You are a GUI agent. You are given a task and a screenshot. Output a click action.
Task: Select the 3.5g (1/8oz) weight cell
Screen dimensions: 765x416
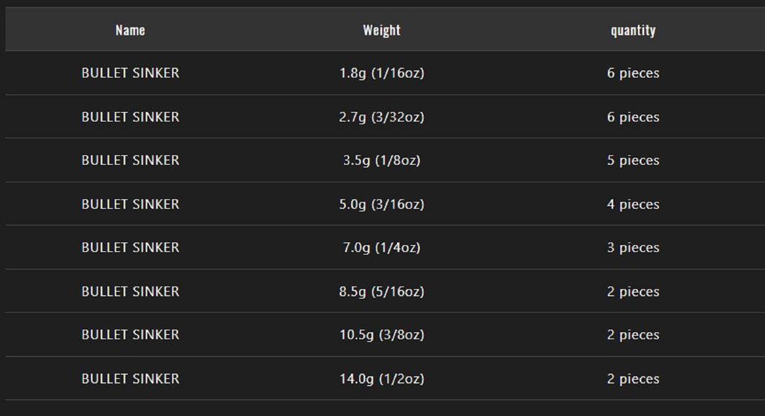pos(382,160)
